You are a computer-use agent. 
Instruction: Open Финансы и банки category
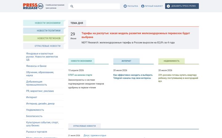click(36, 66)
